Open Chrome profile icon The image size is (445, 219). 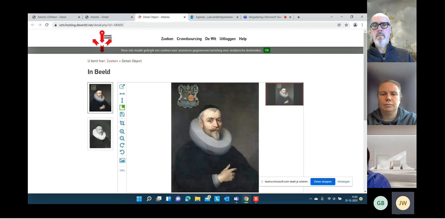(x=355, y=25)
